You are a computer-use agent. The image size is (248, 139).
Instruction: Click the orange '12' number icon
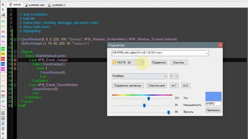pyautogui.click(x=3, y=76)
